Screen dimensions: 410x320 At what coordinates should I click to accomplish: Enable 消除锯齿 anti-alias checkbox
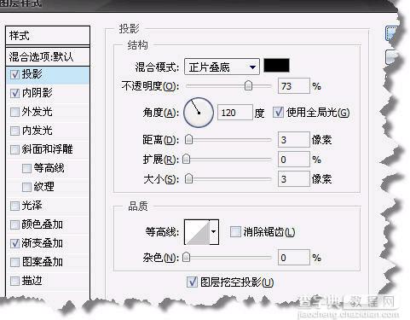coord(235,232)
